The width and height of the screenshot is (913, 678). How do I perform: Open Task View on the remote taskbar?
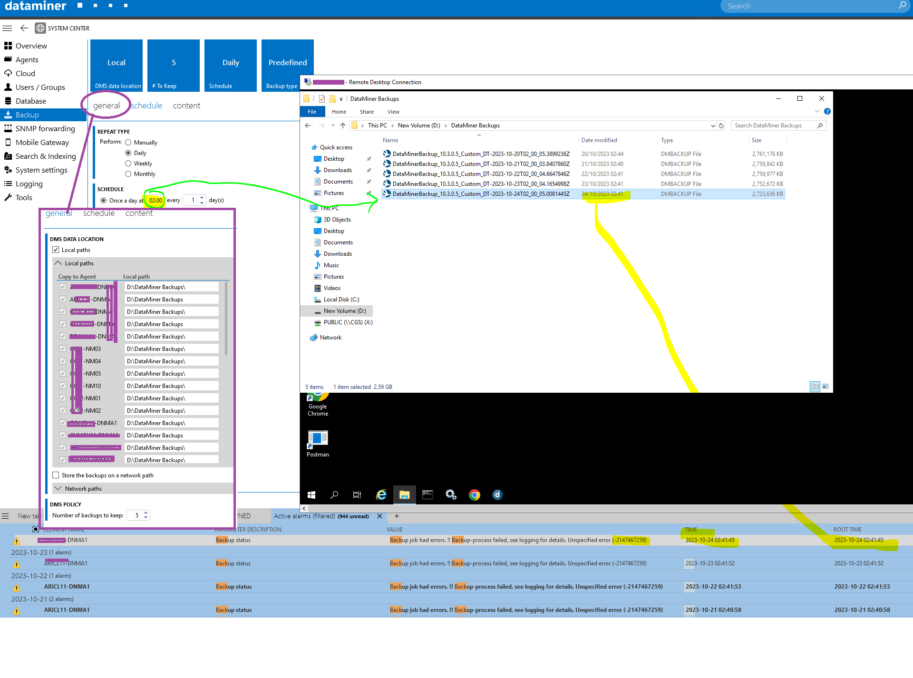357,495
